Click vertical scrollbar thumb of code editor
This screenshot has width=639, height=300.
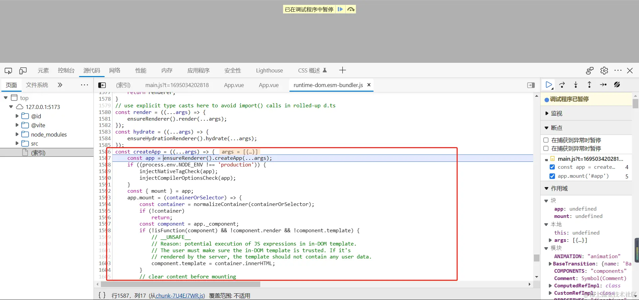536,258
